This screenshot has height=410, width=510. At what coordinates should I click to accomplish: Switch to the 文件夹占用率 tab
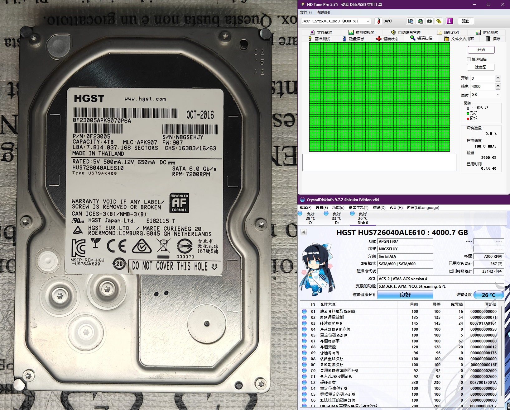459,39
